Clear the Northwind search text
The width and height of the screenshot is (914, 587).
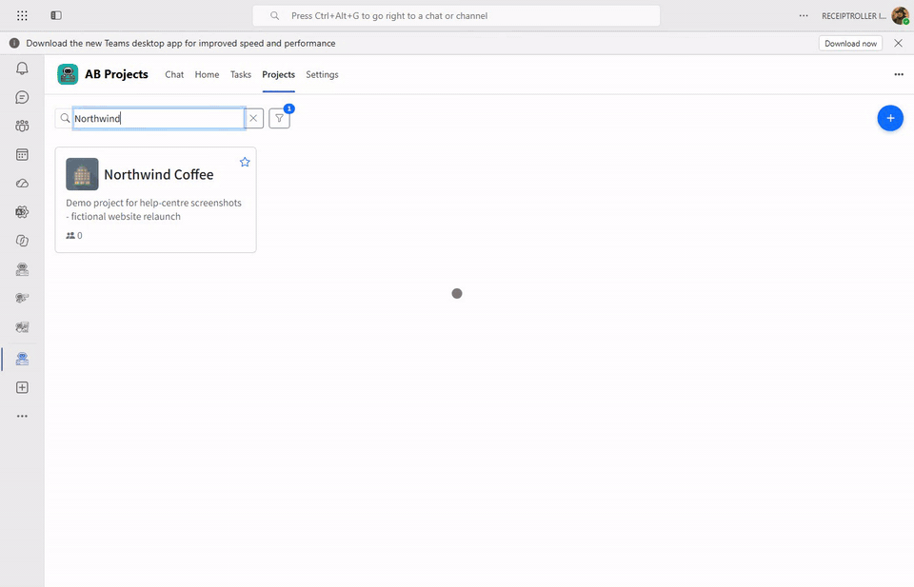(253, 118)
